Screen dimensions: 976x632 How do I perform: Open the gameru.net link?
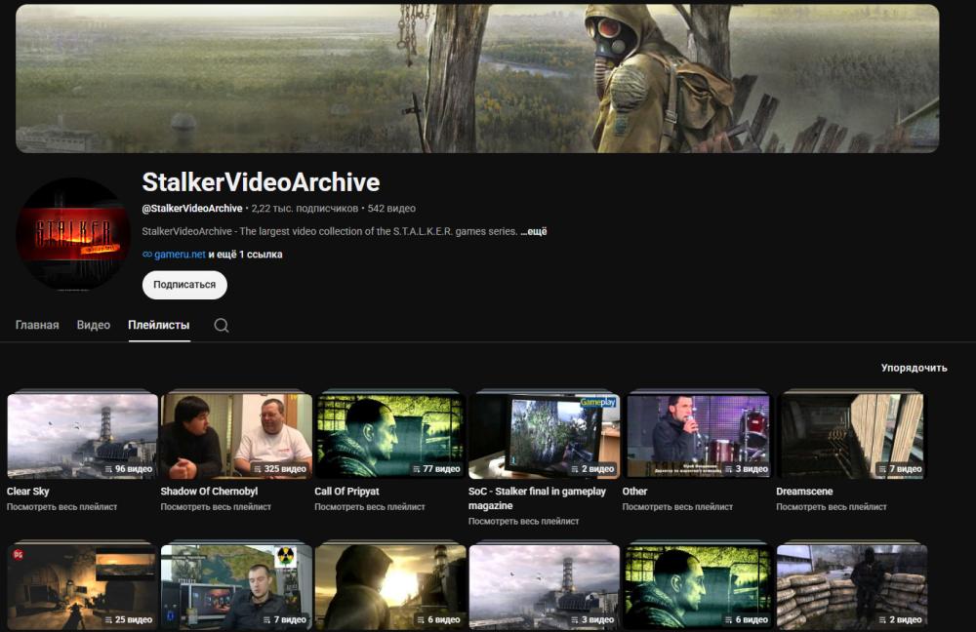180,255
